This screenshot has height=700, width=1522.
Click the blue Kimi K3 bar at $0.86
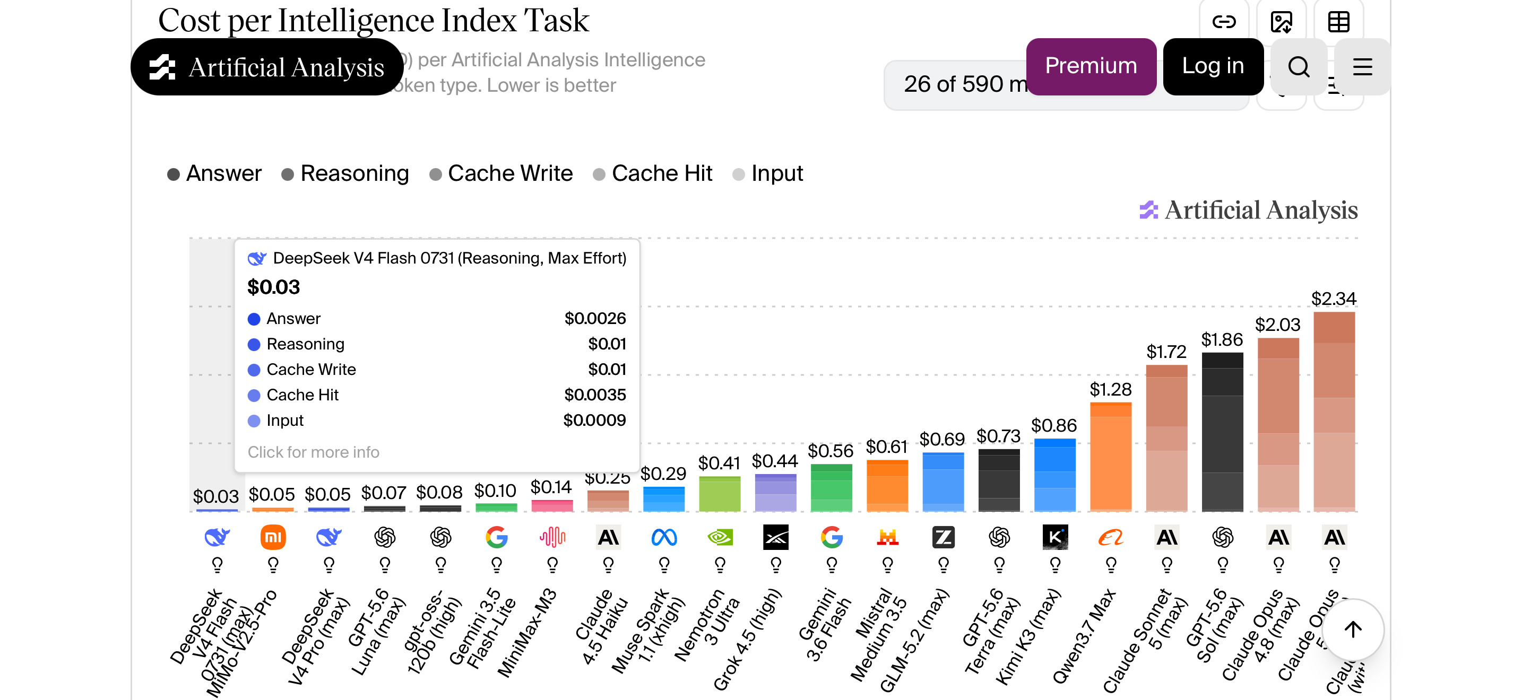[x=1055, y=475]
